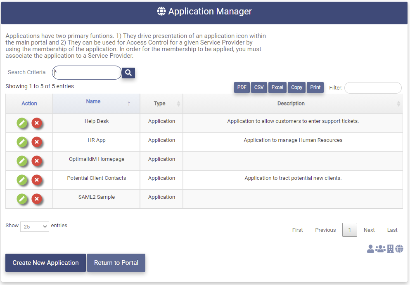Click Application type in Help Desk row
The width and height of the screenshot is (410, 285).
(x=161, y=121)
